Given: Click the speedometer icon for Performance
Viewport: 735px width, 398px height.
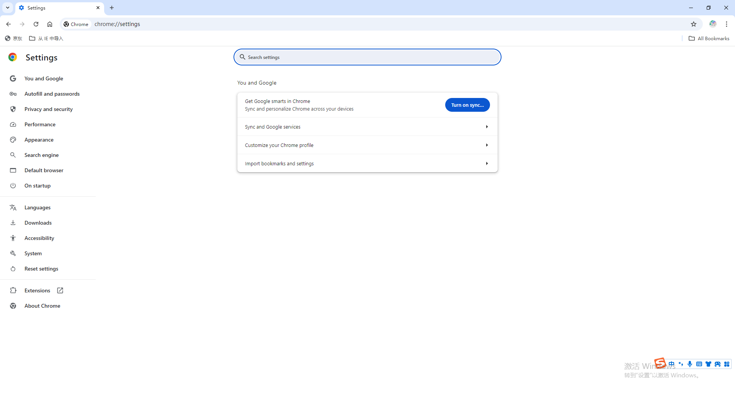Looking at the screenshot, I should point(13,124).
